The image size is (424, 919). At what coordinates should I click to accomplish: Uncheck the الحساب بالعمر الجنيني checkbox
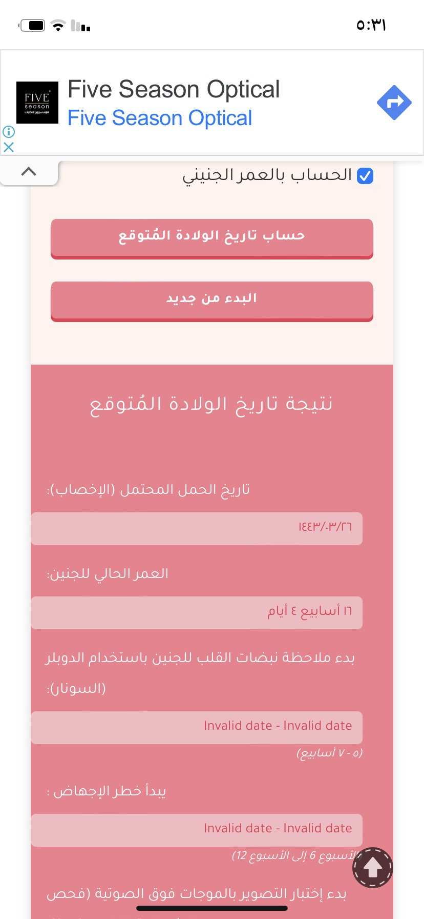[x=365, y=176]
